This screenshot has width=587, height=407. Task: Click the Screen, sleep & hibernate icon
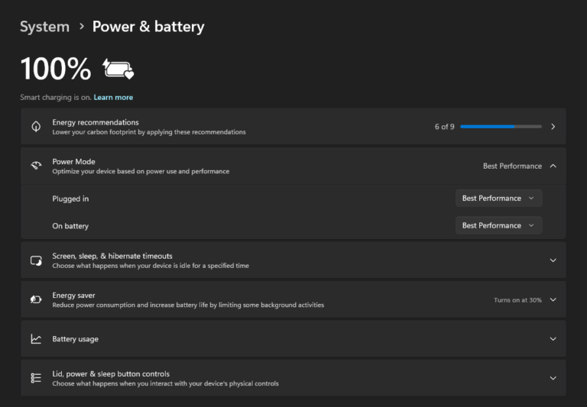coord(36,260)
